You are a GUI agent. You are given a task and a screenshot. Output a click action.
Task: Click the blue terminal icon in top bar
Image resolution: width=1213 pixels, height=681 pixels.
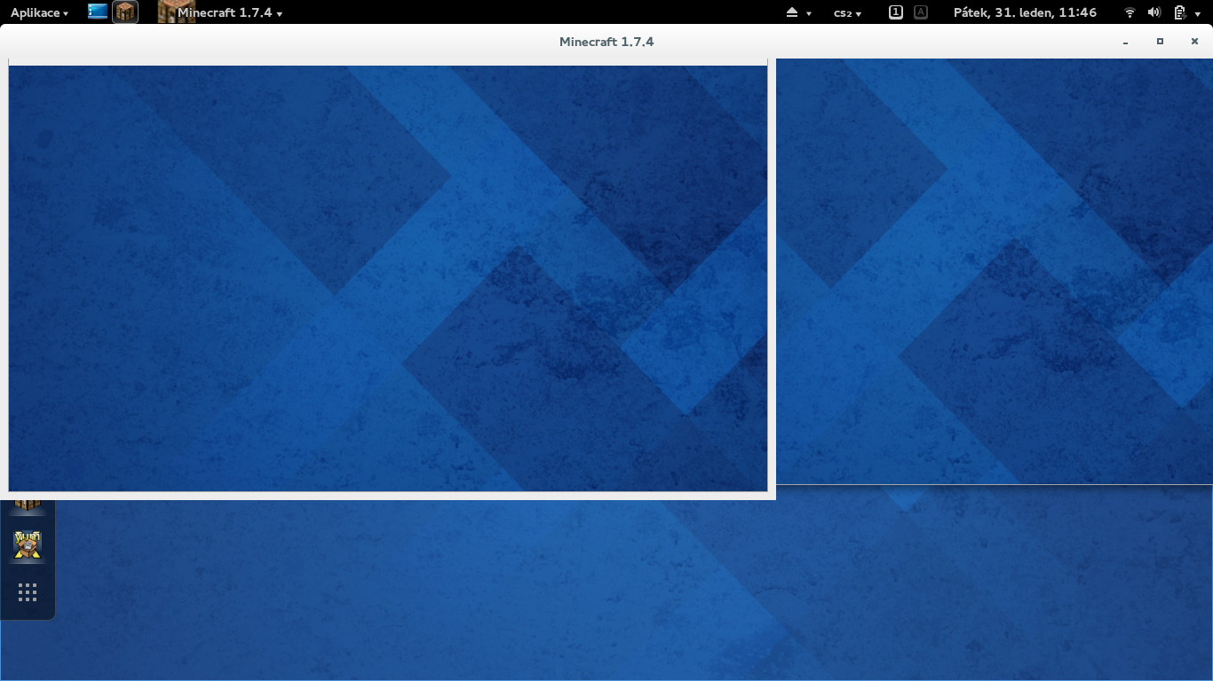pos(98,12)
